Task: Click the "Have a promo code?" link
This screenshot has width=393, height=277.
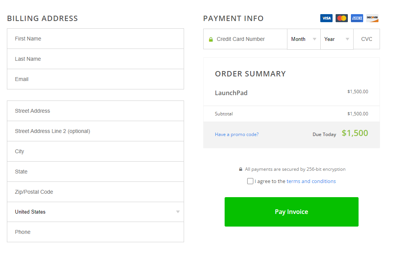Action: 237,134
